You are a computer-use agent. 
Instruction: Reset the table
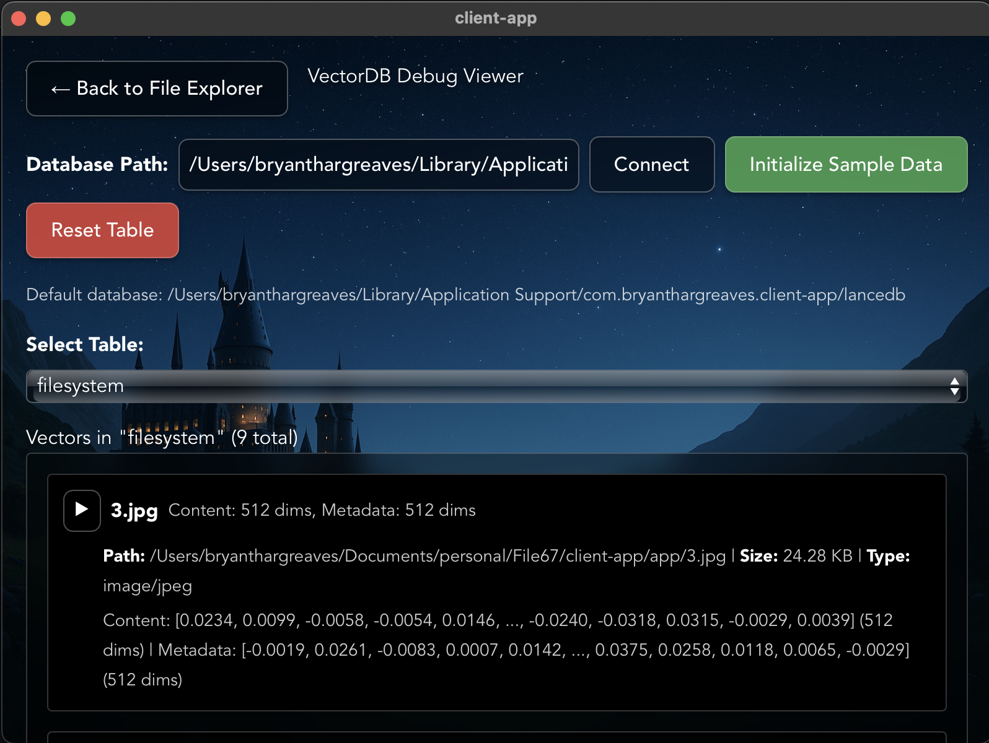(102, 230)
